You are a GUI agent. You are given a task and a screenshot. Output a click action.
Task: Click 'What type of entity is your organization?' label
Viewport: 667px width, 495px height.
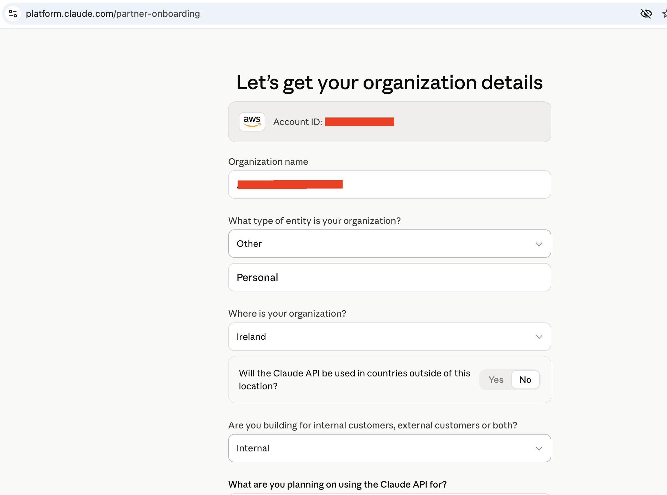coord(314,221)
